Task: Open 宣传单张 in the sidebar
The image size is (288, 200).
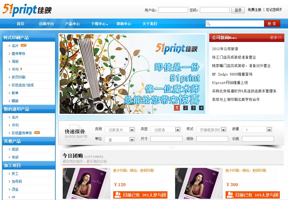Action: pos(18,54)
